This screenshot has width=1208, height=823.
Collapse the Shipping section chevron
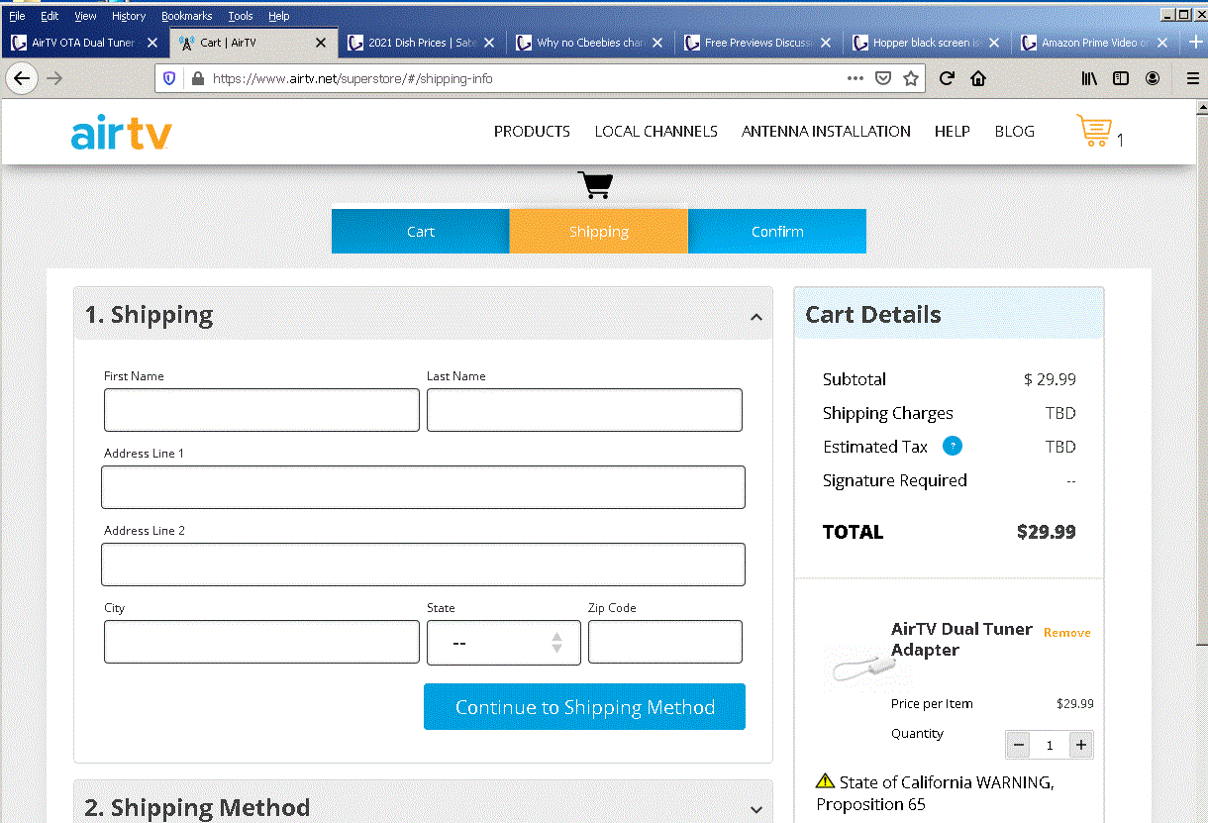tap(755, 317)
